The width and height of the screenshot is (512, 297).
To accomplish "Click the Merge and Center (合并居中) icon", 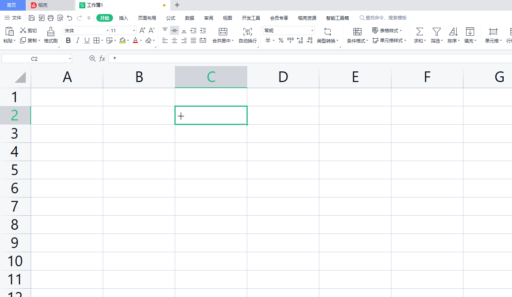I will click(x=223, y=32).
